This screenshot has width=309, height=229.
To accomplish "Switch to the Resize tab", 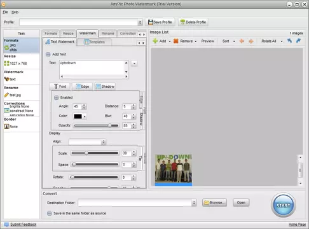I will (x=68, y=34).
